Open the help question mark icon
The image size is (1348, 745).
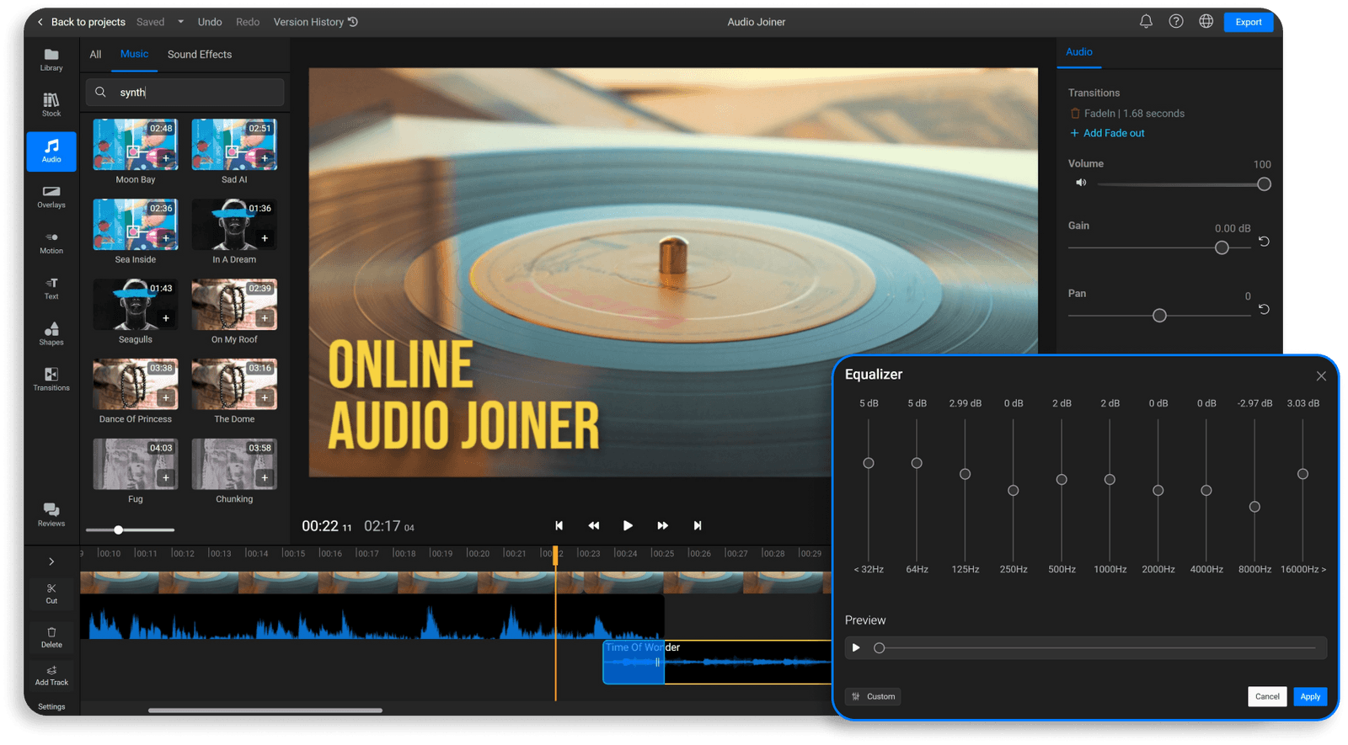coord(1176,22)
